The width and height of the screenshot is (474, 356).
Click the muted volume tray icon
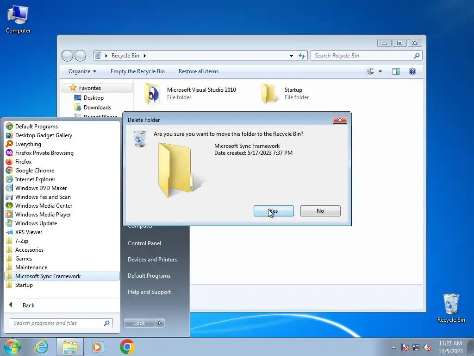point(427,348)
